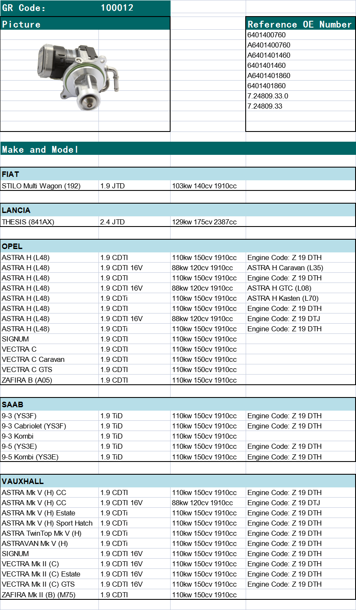Select OE number 'A6401400760'
The image size is (356, 610).
point(269,45)
